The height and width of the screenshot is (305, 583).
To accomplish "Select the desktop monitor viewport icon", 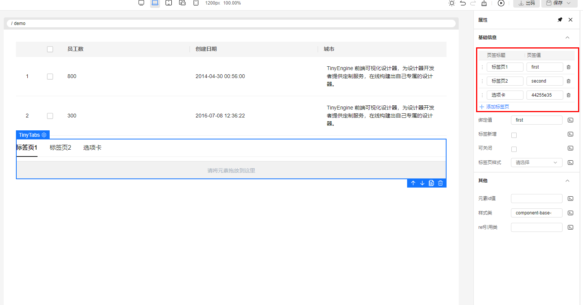I will click(x=141, y=3).
